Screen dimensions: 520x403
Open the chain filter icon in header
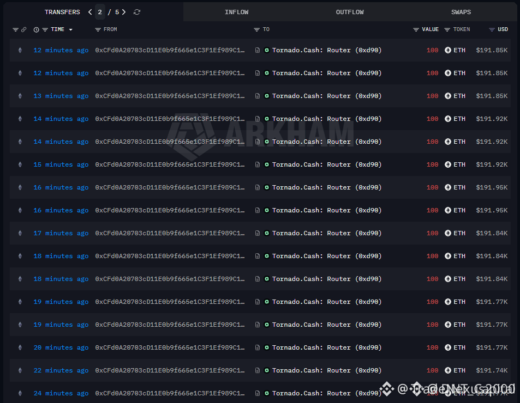point(15,30)
